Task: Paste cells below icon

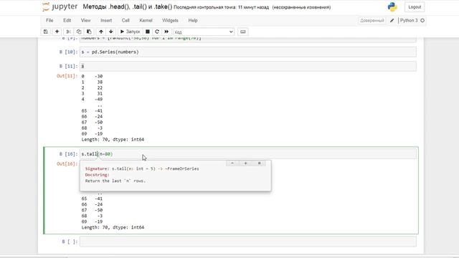Action: (89, 32)
